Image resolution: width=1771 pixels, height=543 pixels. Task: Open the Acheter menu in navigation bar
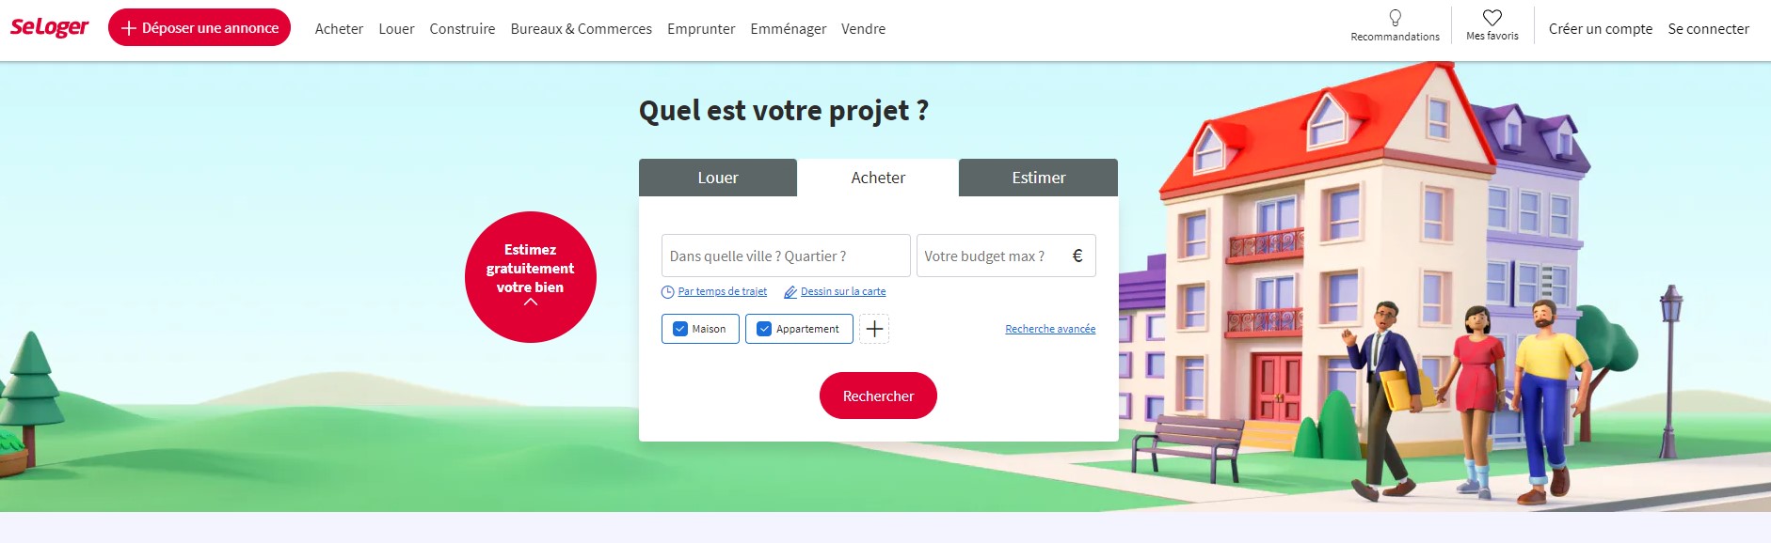(339, 29)
